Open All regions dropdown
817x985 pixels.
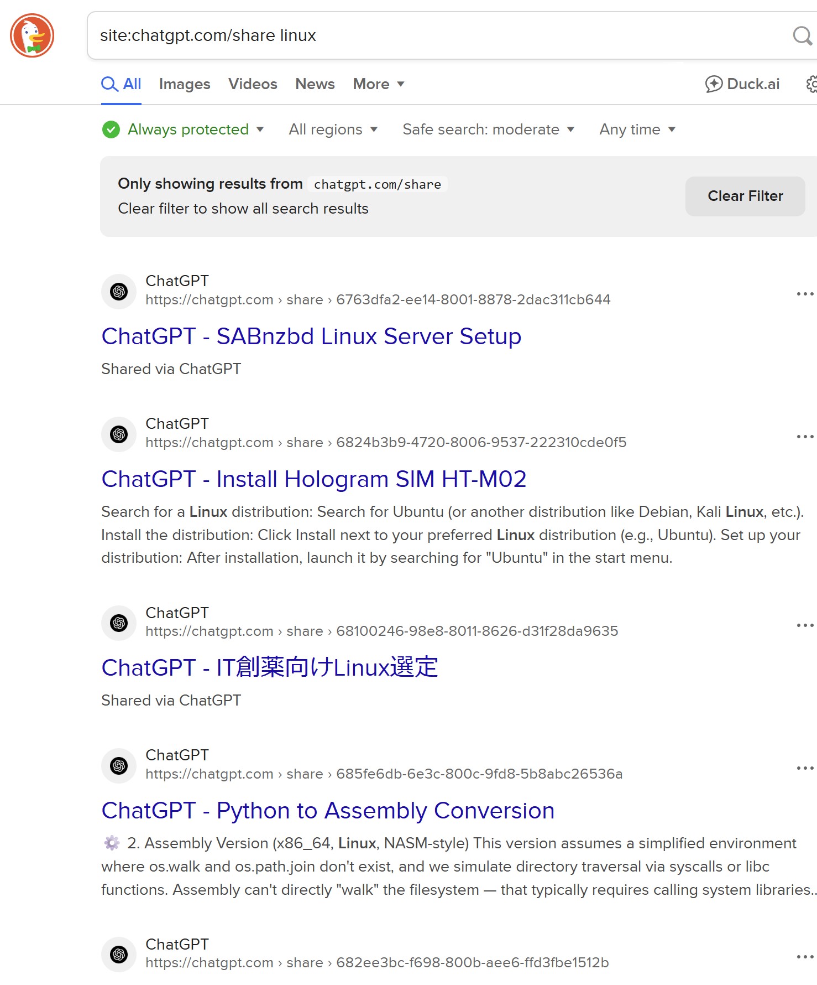[333, 129]
